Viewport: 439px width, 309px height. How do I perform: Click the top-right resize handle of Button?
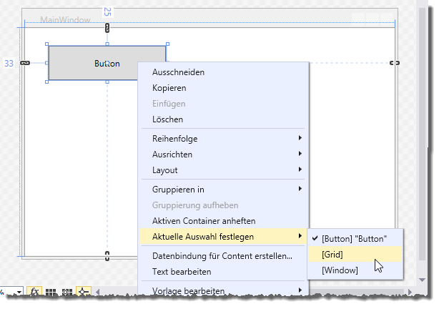[168, 44]
